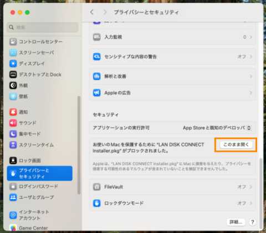The image size is (266, 233).
Task: Click the sidebar scrollbar
Action: [x=79, y=145]
